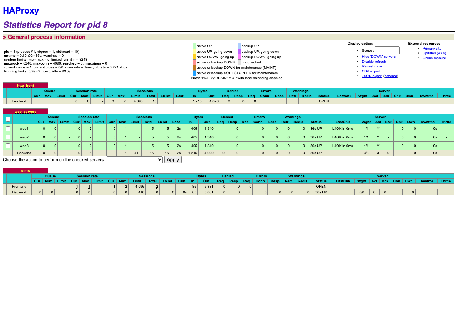
Task: Tick the checkbox for server web3
Action: pos(8,146)
